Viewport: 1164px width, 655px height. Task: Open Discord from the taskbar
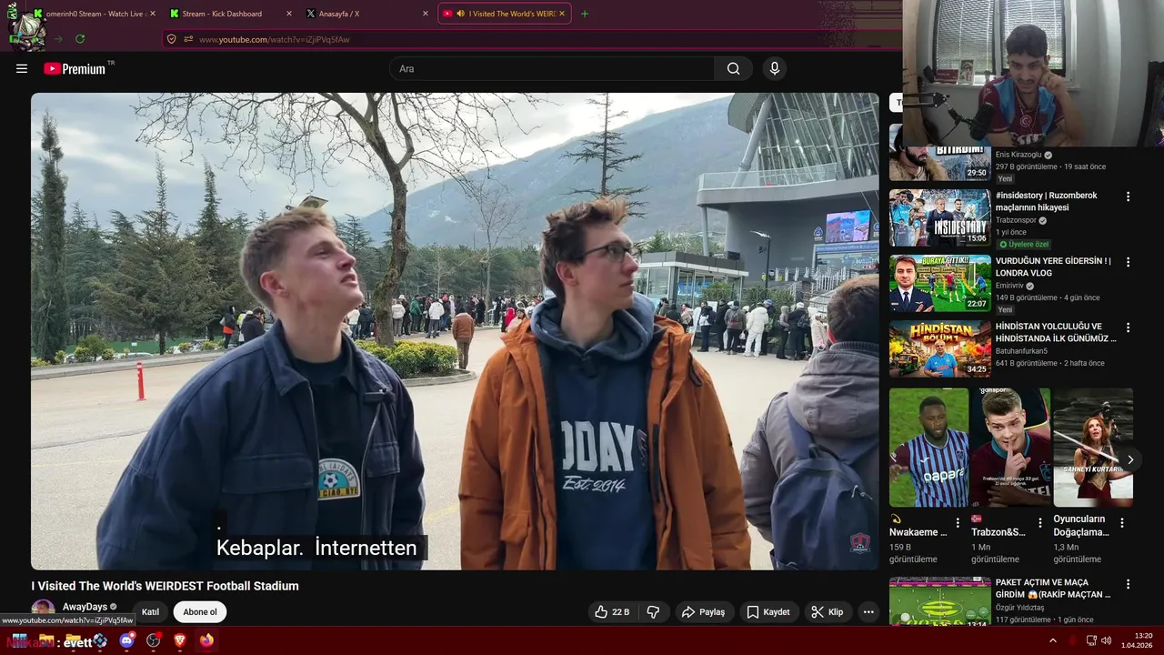pos(127,640)
